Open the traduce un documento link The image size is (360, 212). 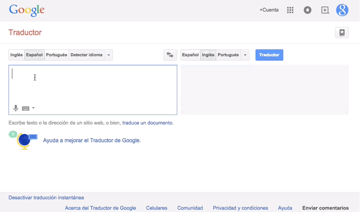tap(147, 123)
